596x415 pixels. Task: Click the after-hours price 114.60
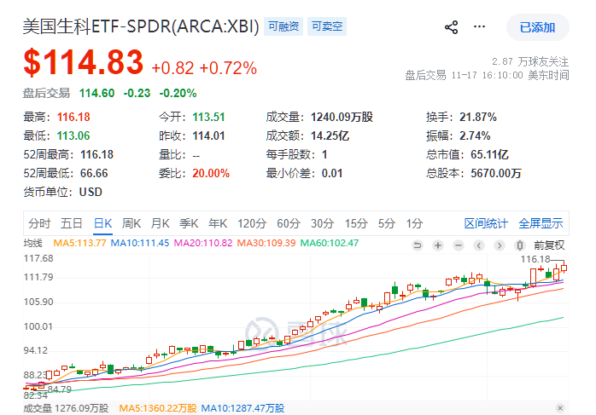97,93
